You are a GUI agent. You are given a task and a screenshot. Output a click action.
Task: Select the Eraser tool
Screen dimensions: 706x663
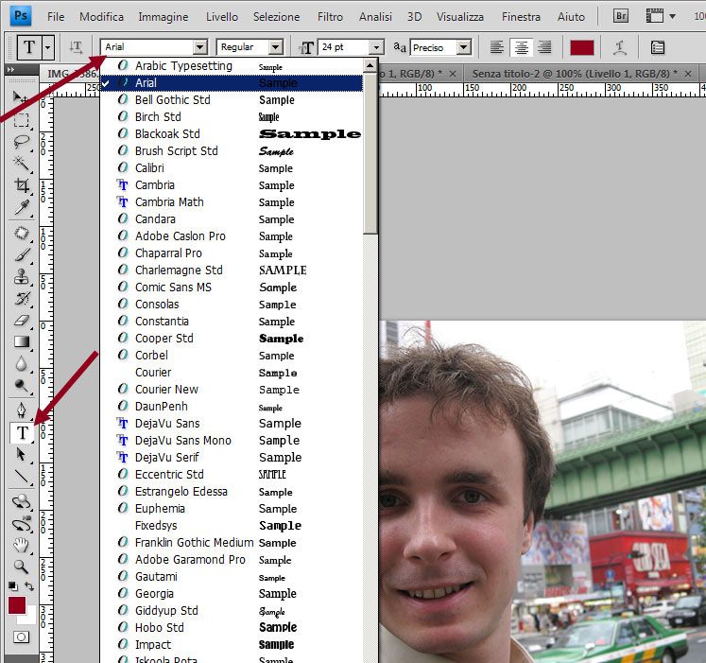pos(21,320)
